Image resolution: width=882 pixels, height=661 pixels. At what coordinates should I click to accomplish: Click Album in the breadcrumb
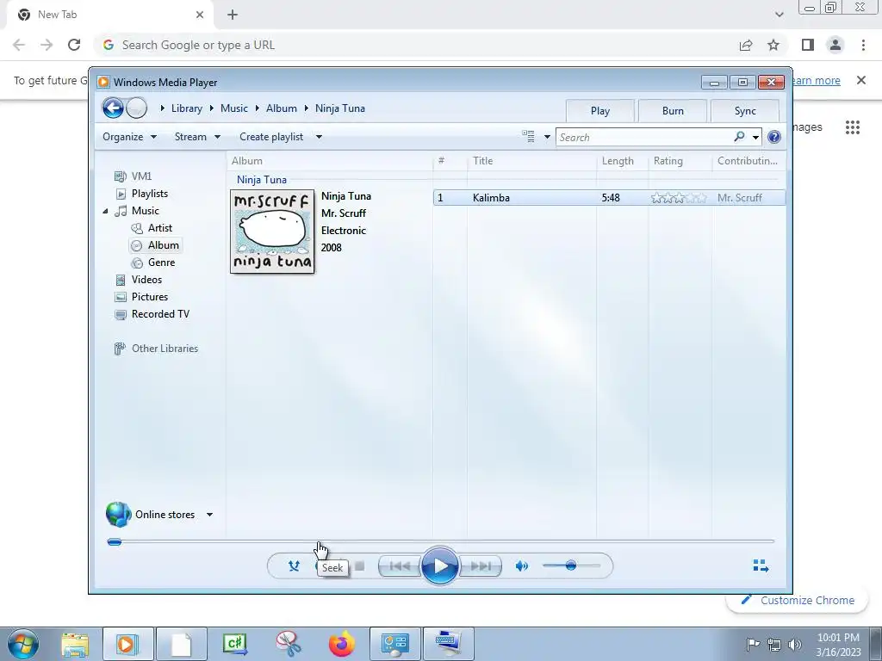click(x=282, y=108)
